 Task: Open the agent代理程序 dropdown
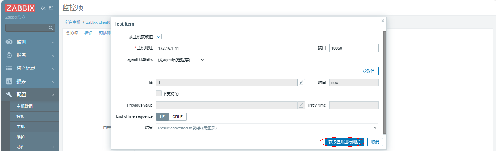181,60
